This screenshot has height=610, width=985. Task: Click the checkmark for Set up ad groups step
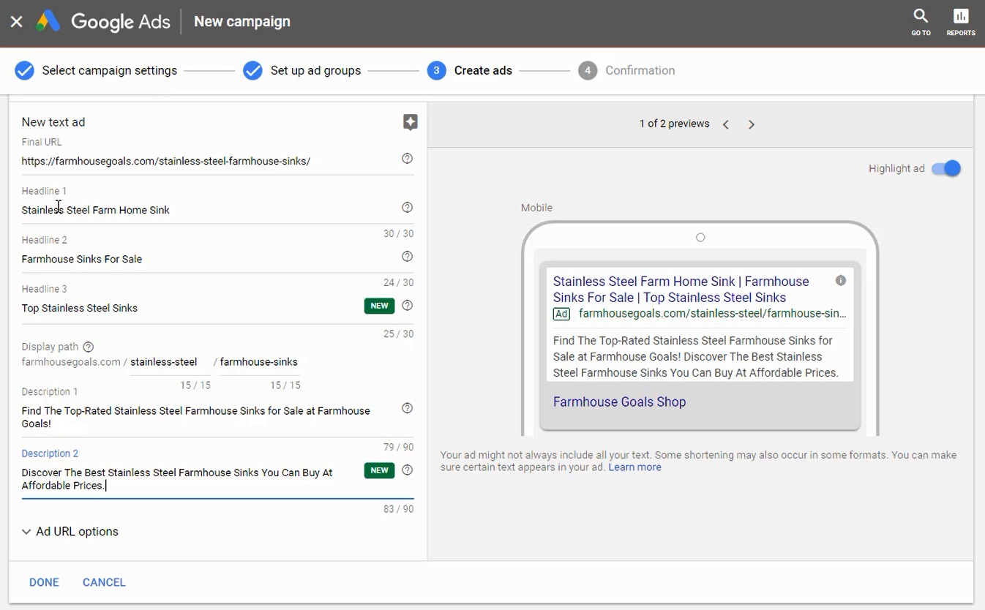click(252, 71)
